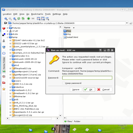133x133 pixels.
Task: Open the Settings menu
Action: point(57,14)
